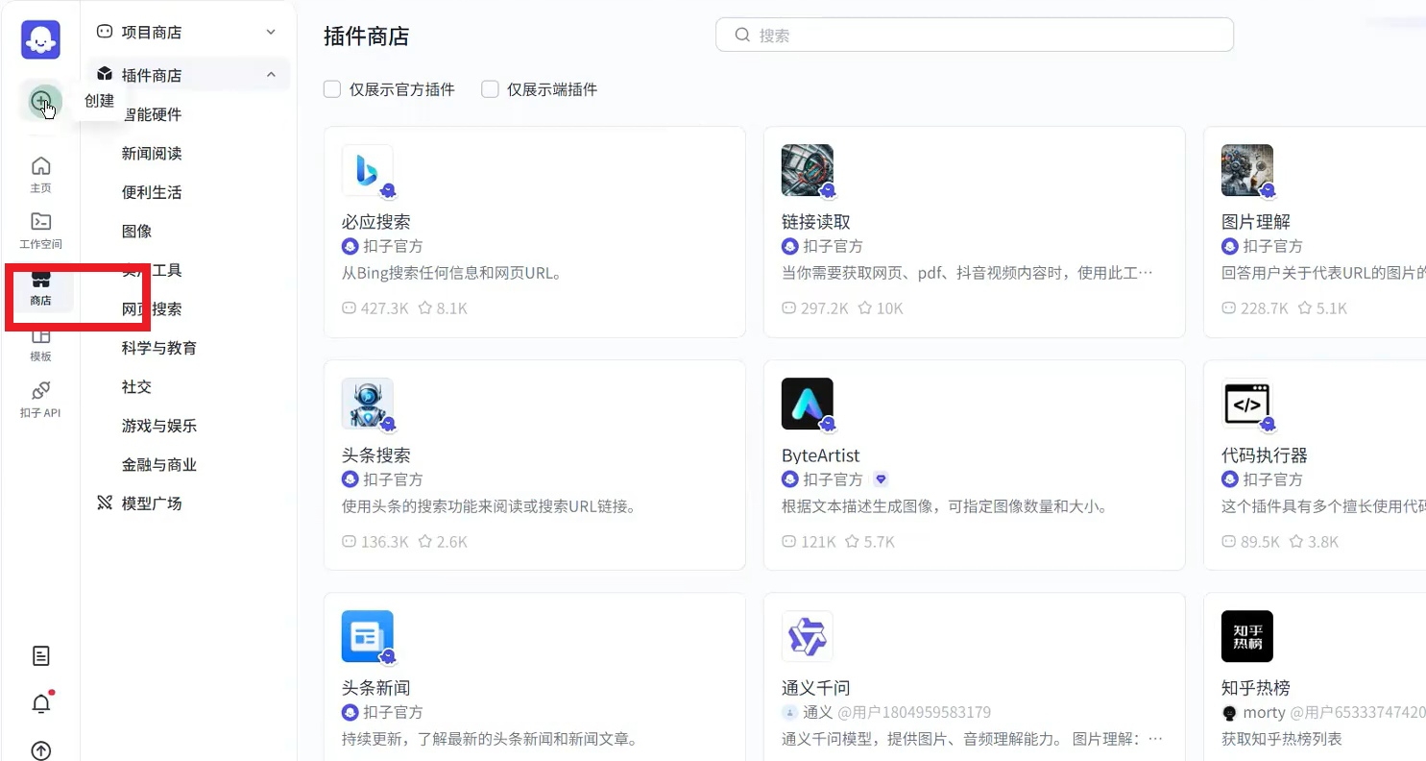Screen dimensions: 1426x761
Task: Expand the 项目商店 section chevron
Action: pyautogui.click(x=271, y=32)
